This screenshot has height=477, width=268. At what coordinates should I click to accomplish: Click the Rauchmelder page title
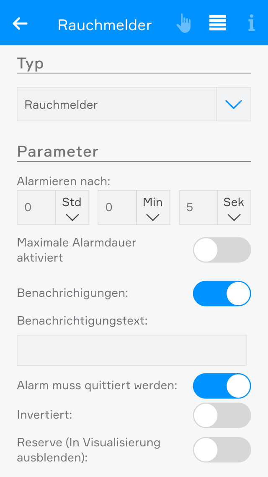[105, 25]
